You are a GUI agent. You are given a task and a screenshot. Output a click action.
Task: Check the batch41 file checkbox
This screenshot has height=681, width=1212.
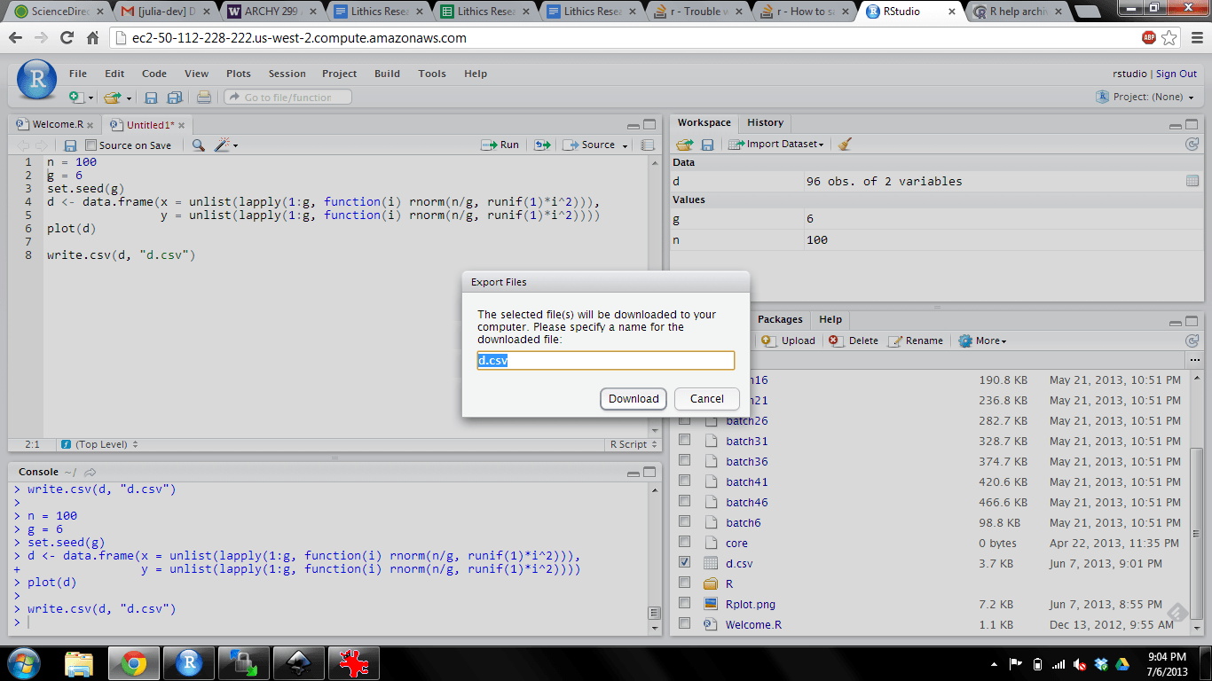pos(684,481)
